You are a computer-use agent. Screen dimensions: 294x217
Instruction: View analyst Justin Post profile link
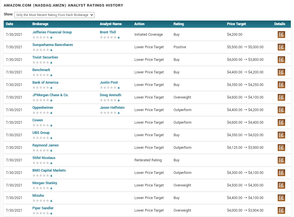(109, 82)
